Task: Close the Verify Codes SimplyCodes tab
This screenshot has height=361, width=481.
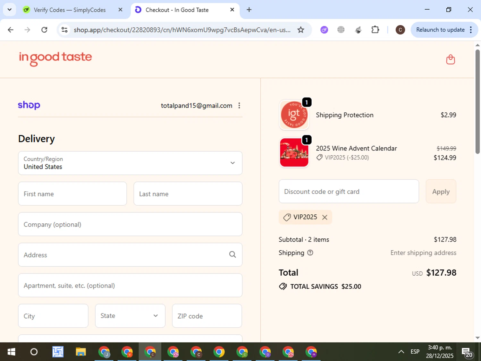Action: tap(121, 10)
